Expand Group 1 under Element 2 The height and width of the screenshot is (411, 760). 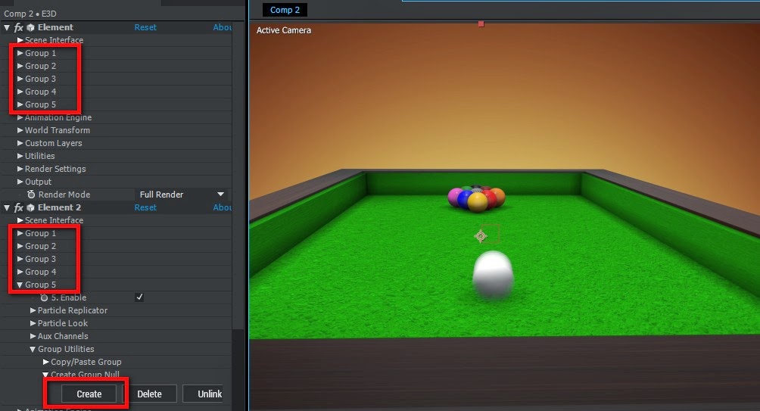(x=20, y=233)
